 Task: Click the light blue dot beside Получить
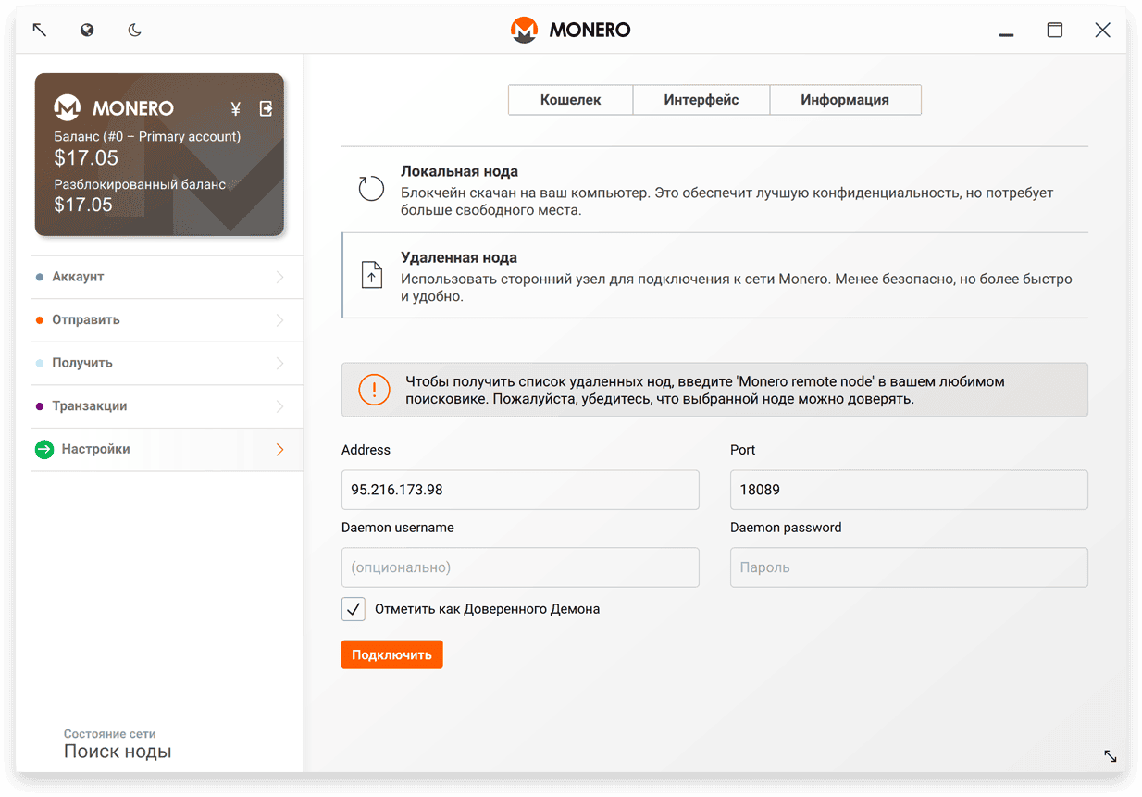tap(39, 363)
